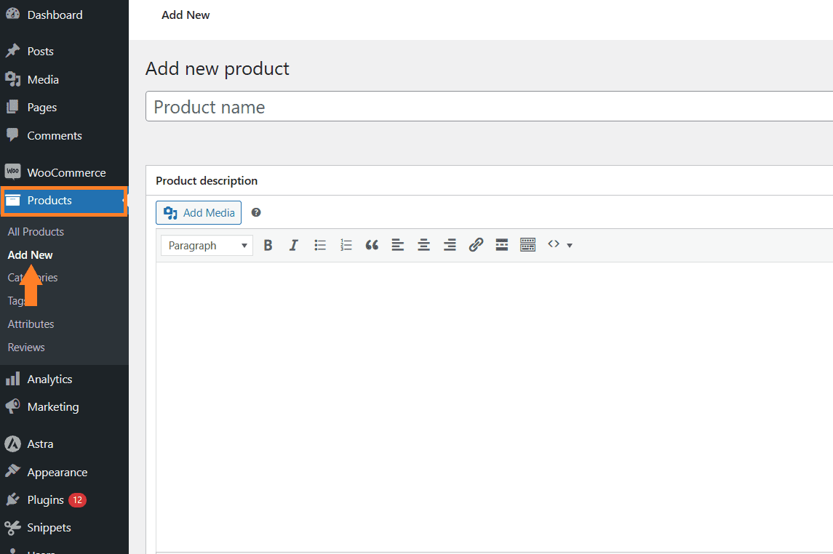This screenshot has height=554, width=833.
Task: Select the Products menu item
Action: pyautogui.click(x=64, y=201)
